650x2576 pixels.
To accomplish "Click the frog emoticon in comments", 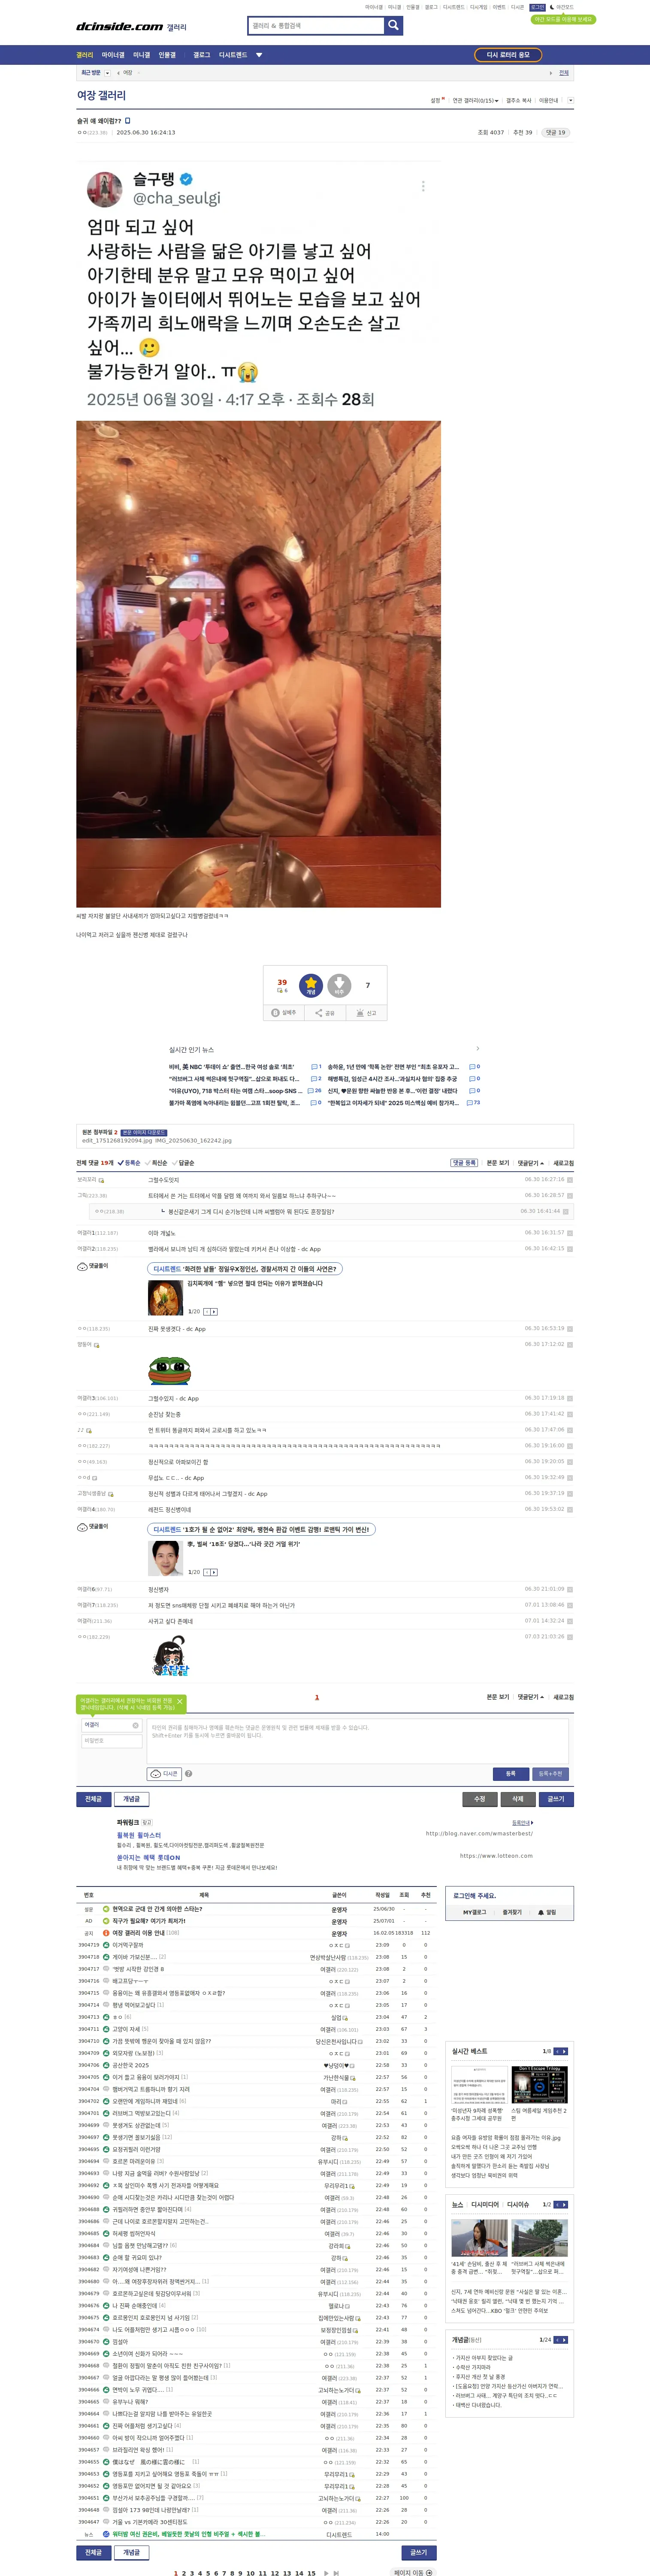I will click(x=170, y=1369).
